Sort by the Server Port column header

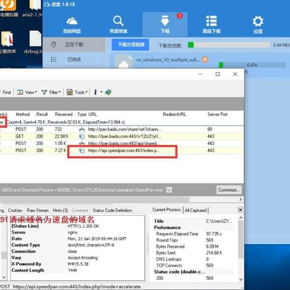coord(217,114)
